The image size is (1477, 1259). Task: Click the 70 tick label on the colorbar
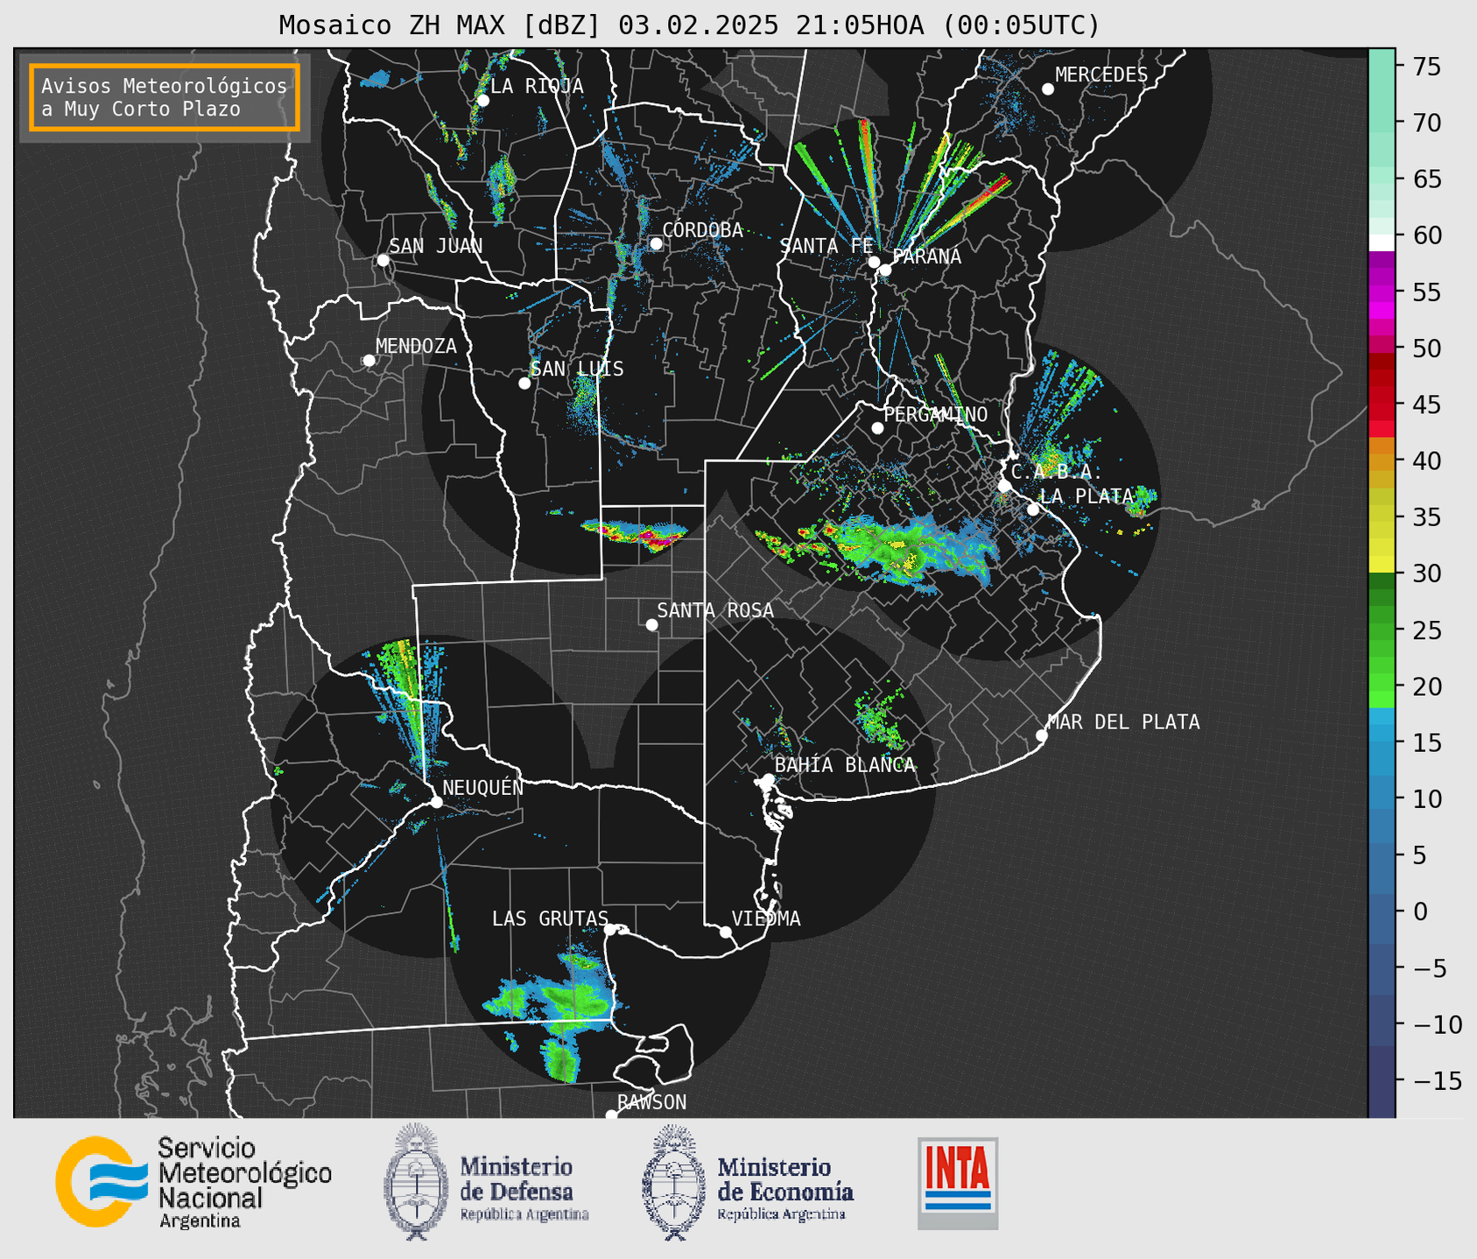(x=1427, y=123)
